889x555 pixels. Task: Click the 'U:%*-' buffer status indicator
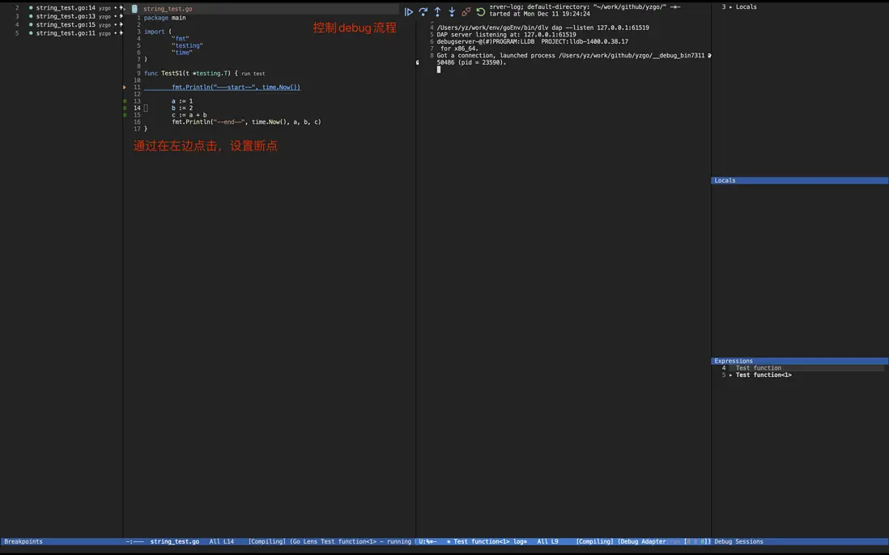point(427,541)
